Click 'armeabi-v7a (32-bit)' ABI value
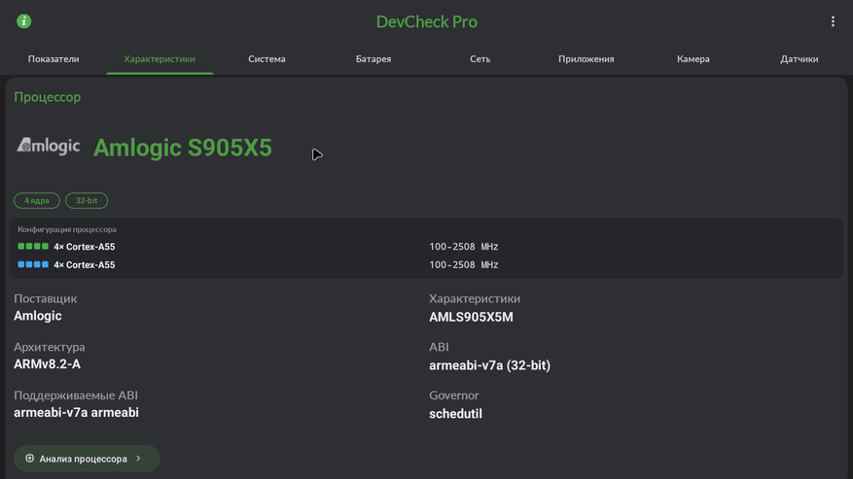Viewport: 853px width, 479px height. tap(489, 365)
